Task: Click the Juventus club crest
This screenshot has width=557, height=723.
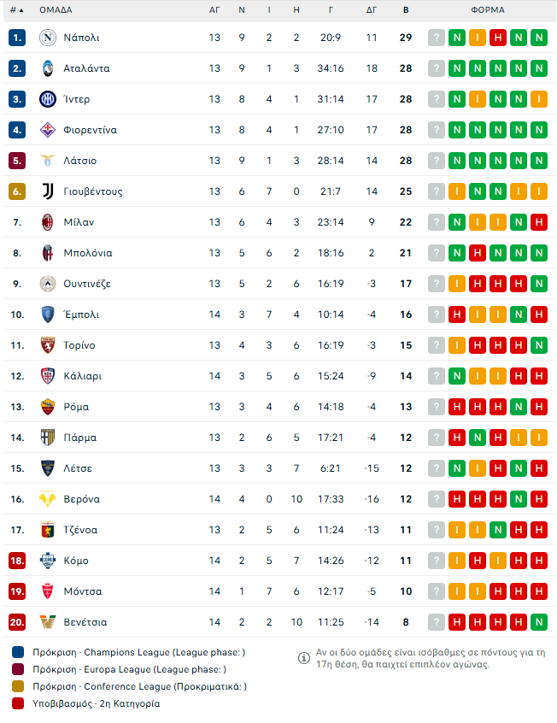Action: click(48, 191)
